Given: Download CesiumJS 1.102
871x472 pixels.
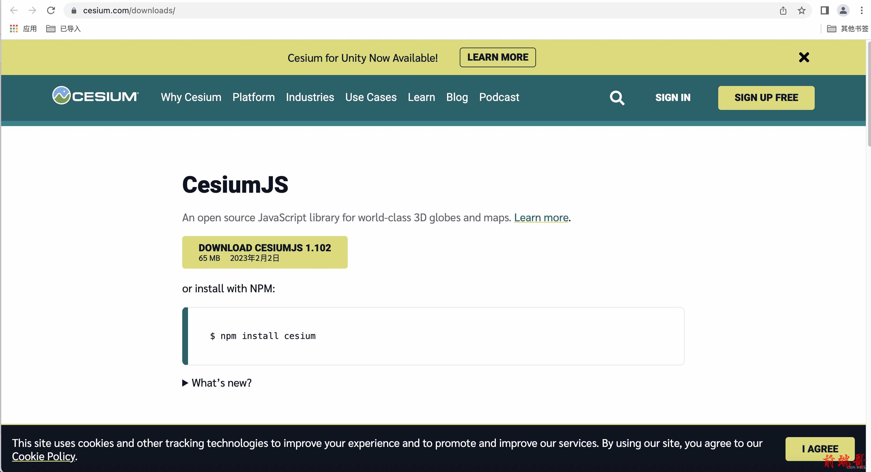Looking at the screenshot, I should click(265, 252).
